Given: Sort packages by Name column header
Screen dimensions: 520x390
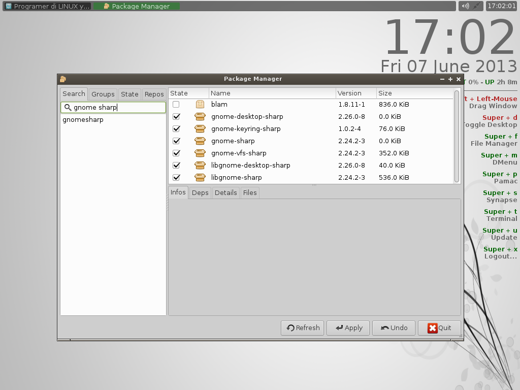Looking at the screenshot, I should click(272, 93).
